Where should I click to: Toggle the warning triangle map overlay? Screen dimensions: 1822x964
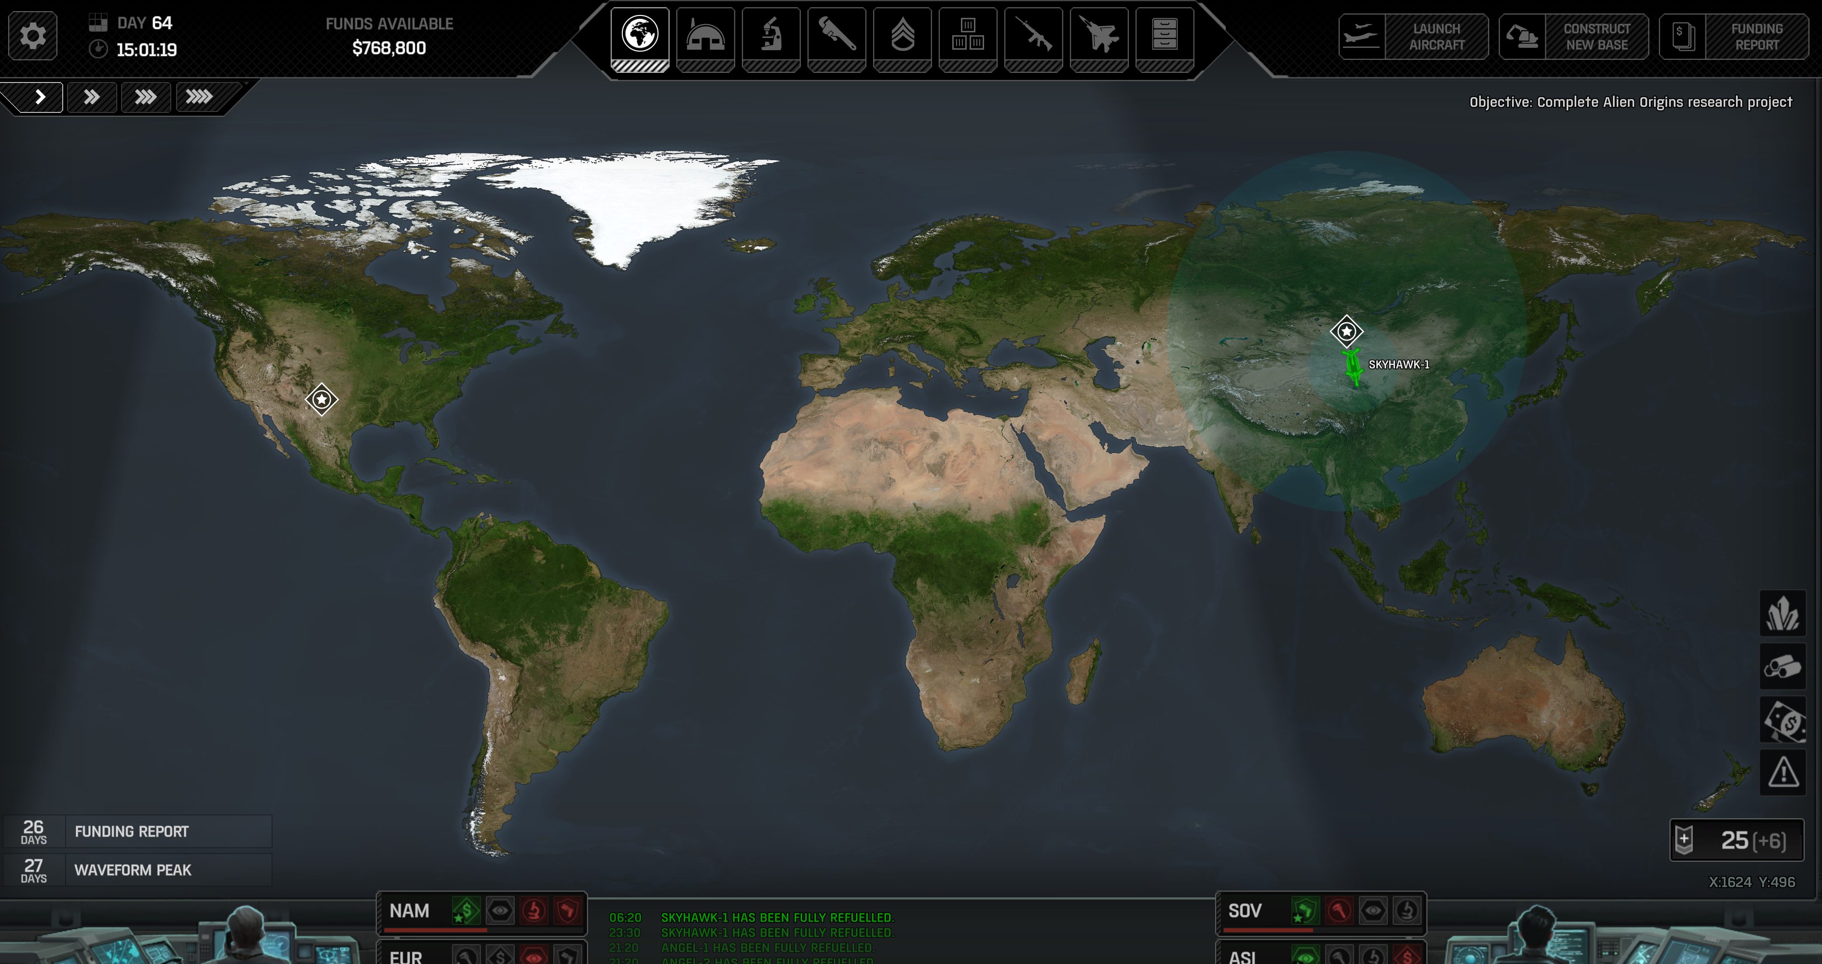(1782, 772)
